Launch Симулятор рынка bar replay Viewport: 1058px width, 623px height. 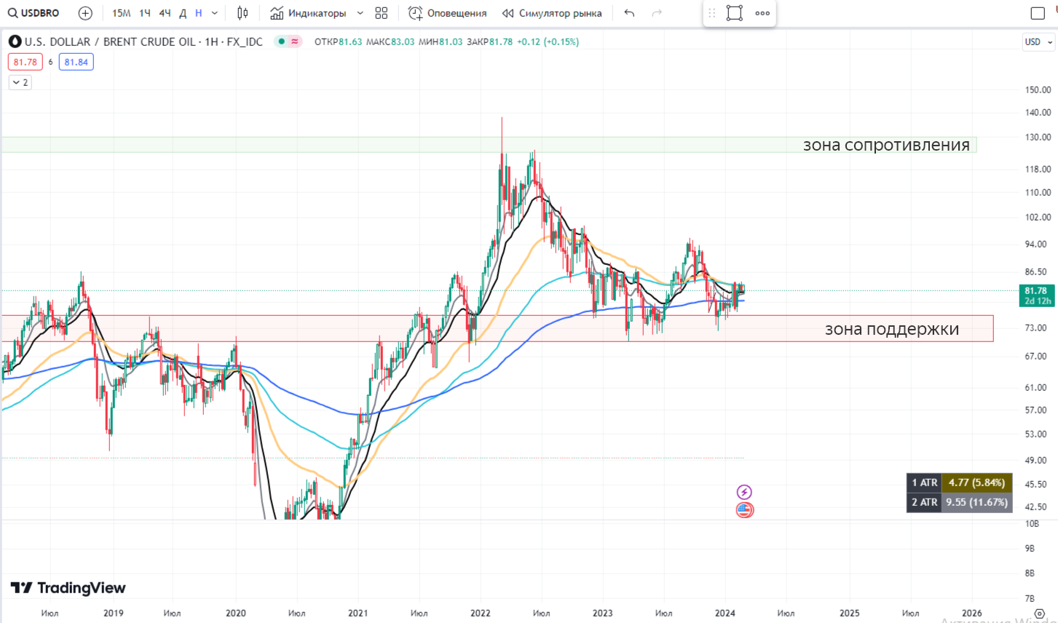[552, 13]
